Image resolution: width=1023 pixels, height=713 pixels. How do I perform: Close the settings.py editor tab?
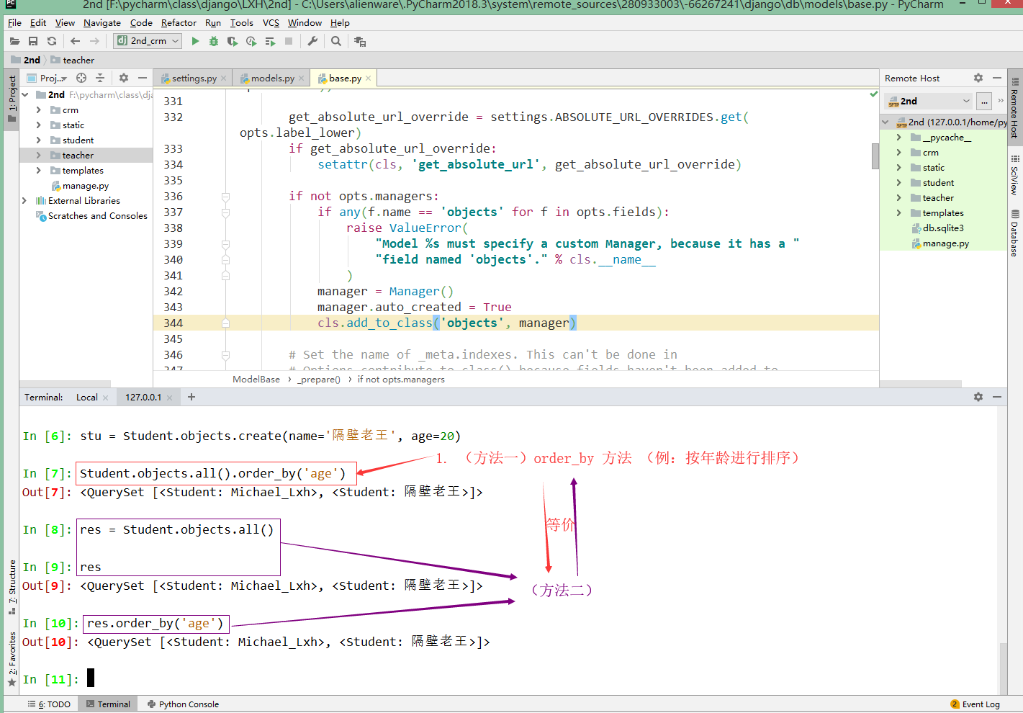(224, 79)
